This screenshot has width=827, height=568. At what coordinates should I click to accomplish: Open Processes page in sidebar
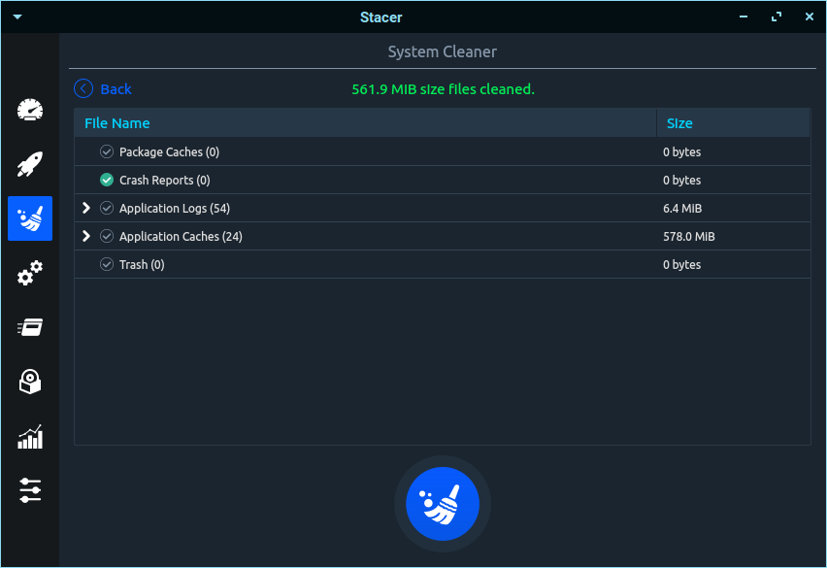30,327
